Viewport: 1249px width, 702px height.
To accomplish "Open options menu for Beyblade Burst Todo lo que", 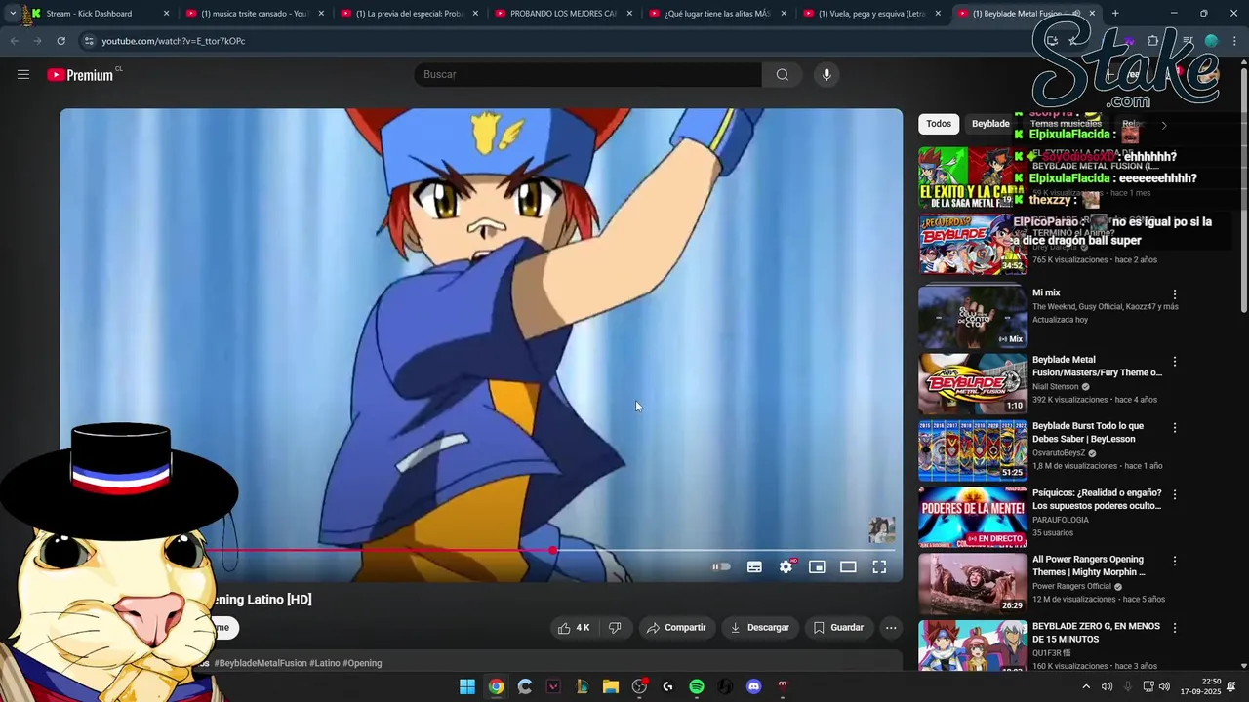I will coord(1175,427).
